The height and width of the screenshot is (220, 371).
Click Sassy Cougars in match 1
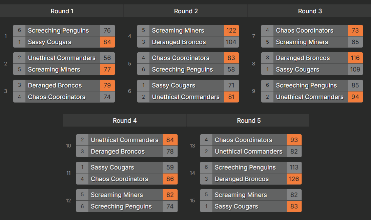pyautogui.click(x=49, y=42)
